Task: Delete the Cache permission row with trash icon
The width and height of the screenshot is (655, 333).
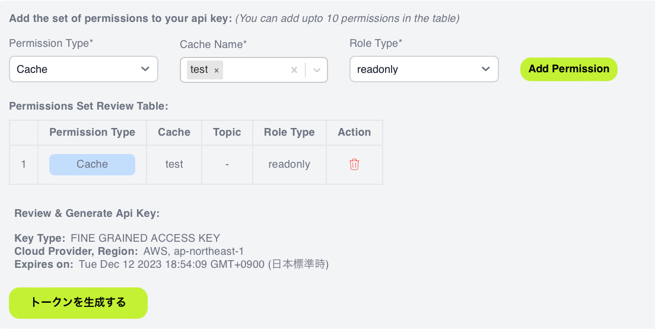Action: click(x=354, y=164)
